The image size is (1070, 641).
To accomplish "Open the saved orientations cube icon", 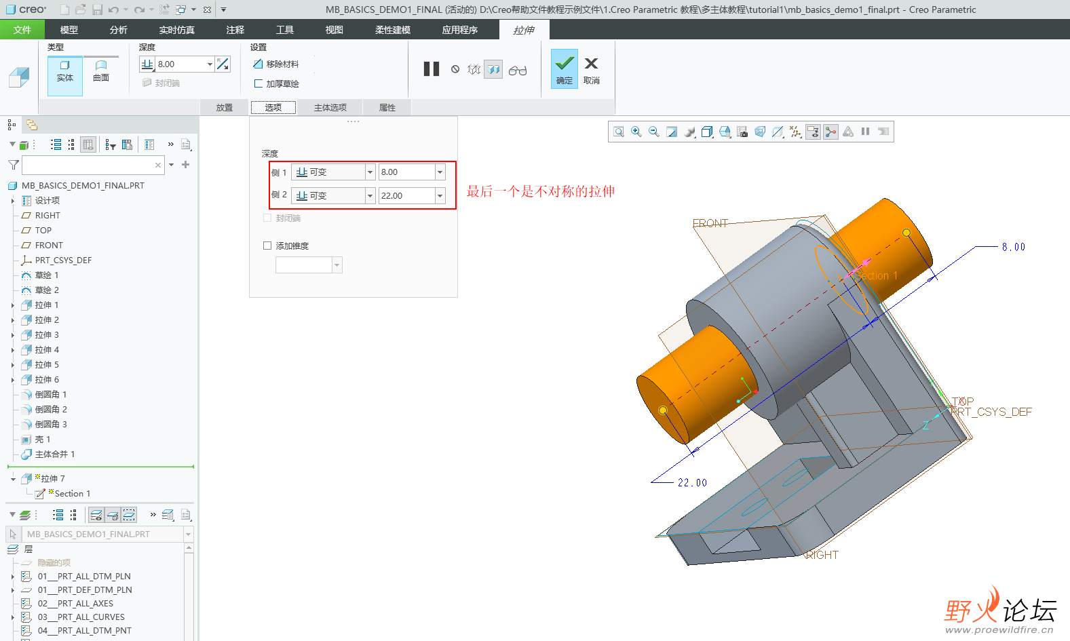I will 725,132.
